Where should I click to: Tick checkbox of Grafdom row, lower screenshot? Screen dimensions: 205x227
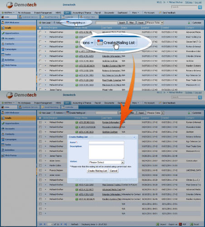pyautogui.click(x=40, y=132)
